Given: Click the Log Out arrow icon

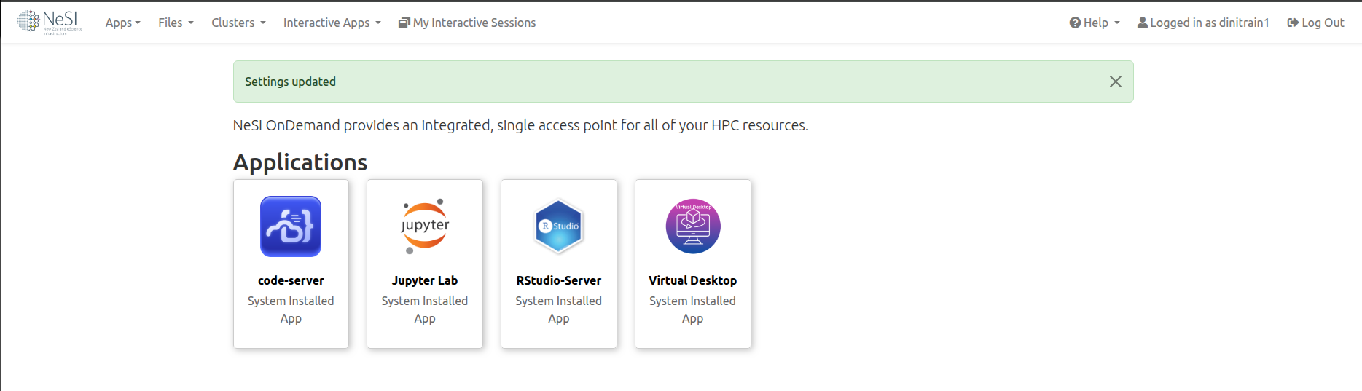Looking at the screenshot, I should pyautogui.click(x=1293, y=23).
